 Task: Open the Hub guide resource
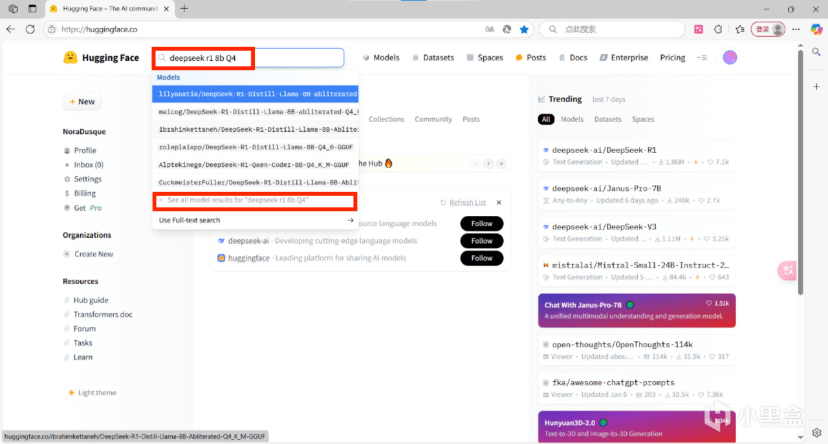(x=86, y=301)
